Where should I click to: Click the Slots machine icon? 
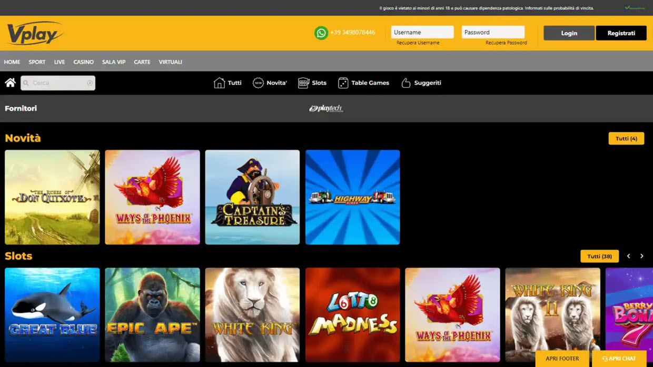pos(303,83)
